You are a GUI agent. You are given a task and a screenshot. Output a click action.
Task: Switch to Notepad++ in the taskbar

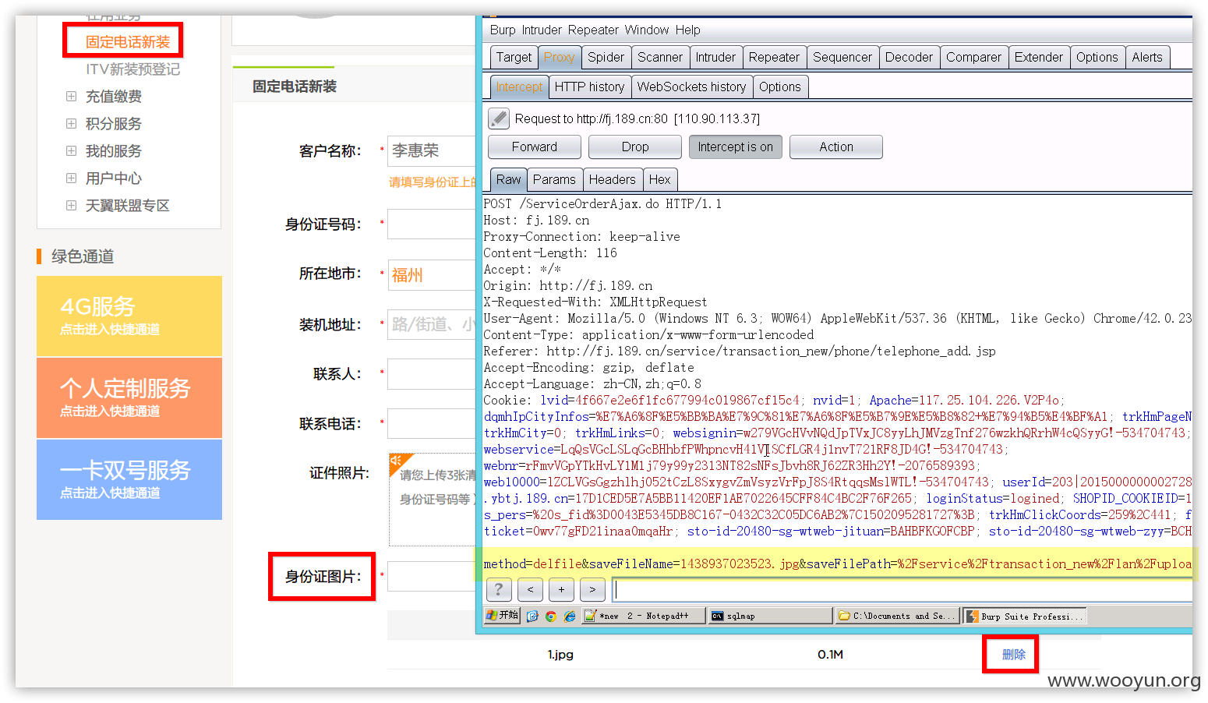tap(644, 616)
